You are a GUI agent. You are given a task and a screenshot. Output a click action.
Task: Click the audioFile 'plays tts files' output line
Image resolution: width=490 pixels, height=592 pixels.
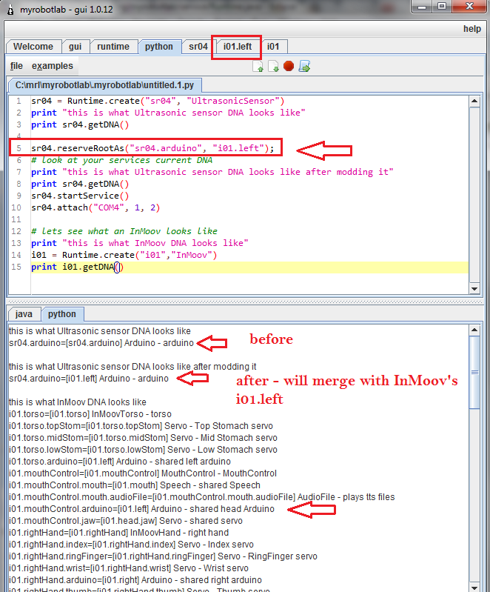coord(202,497)
